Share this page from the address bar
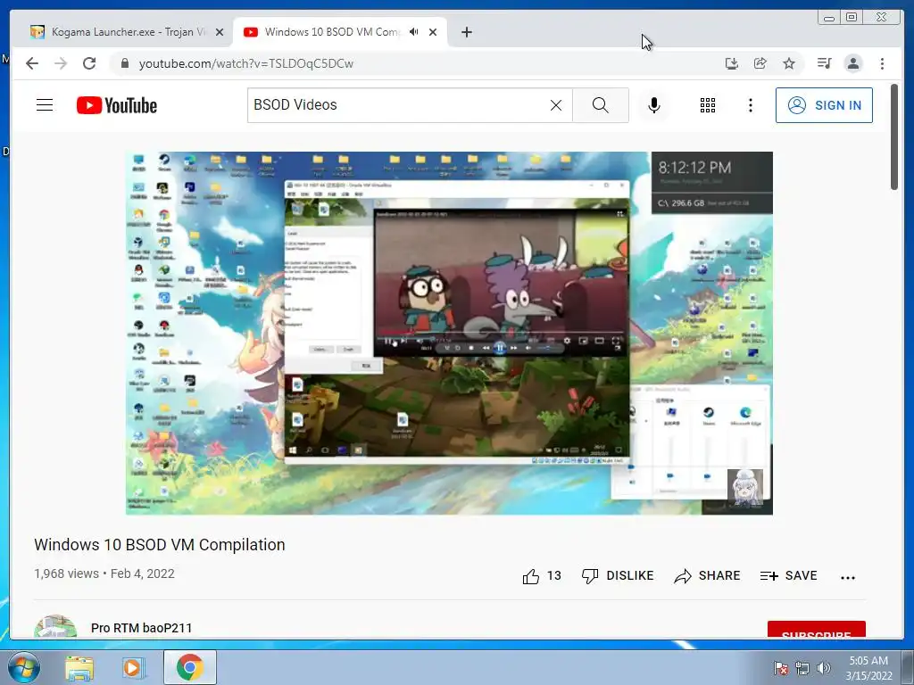Viewport: 914px width, 685px height. 760,63
